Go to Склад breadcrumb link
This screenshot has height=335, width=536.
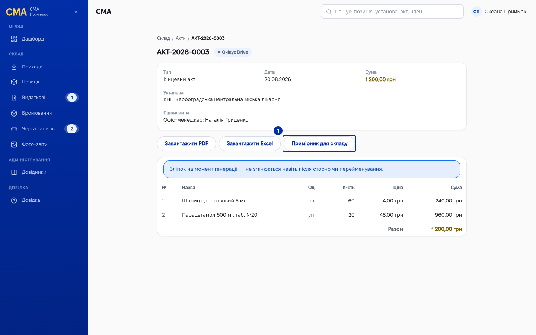(x=163, y=38)
